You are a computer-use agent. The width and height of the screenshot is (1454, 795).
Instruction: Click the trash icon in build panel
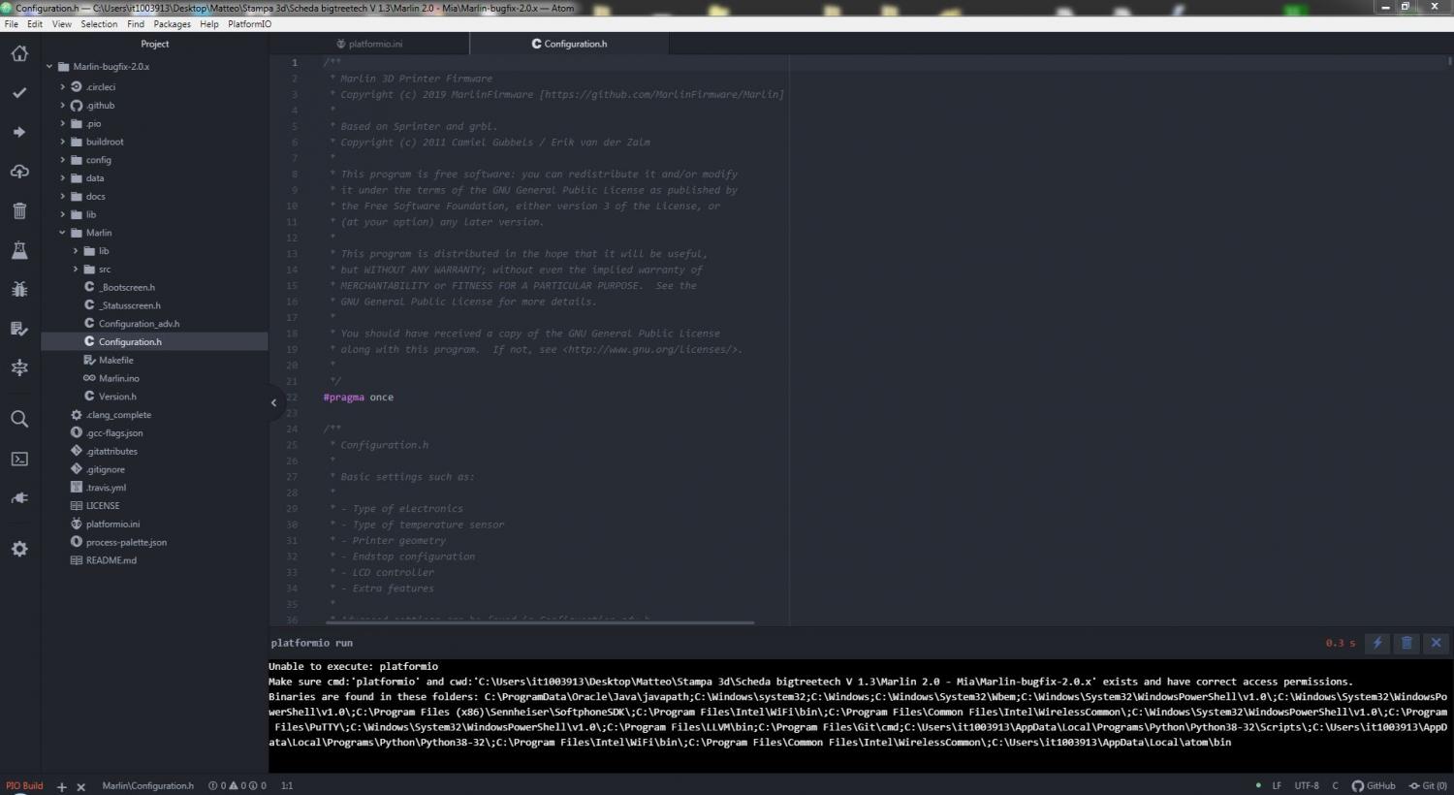(x=1407, y=643)
